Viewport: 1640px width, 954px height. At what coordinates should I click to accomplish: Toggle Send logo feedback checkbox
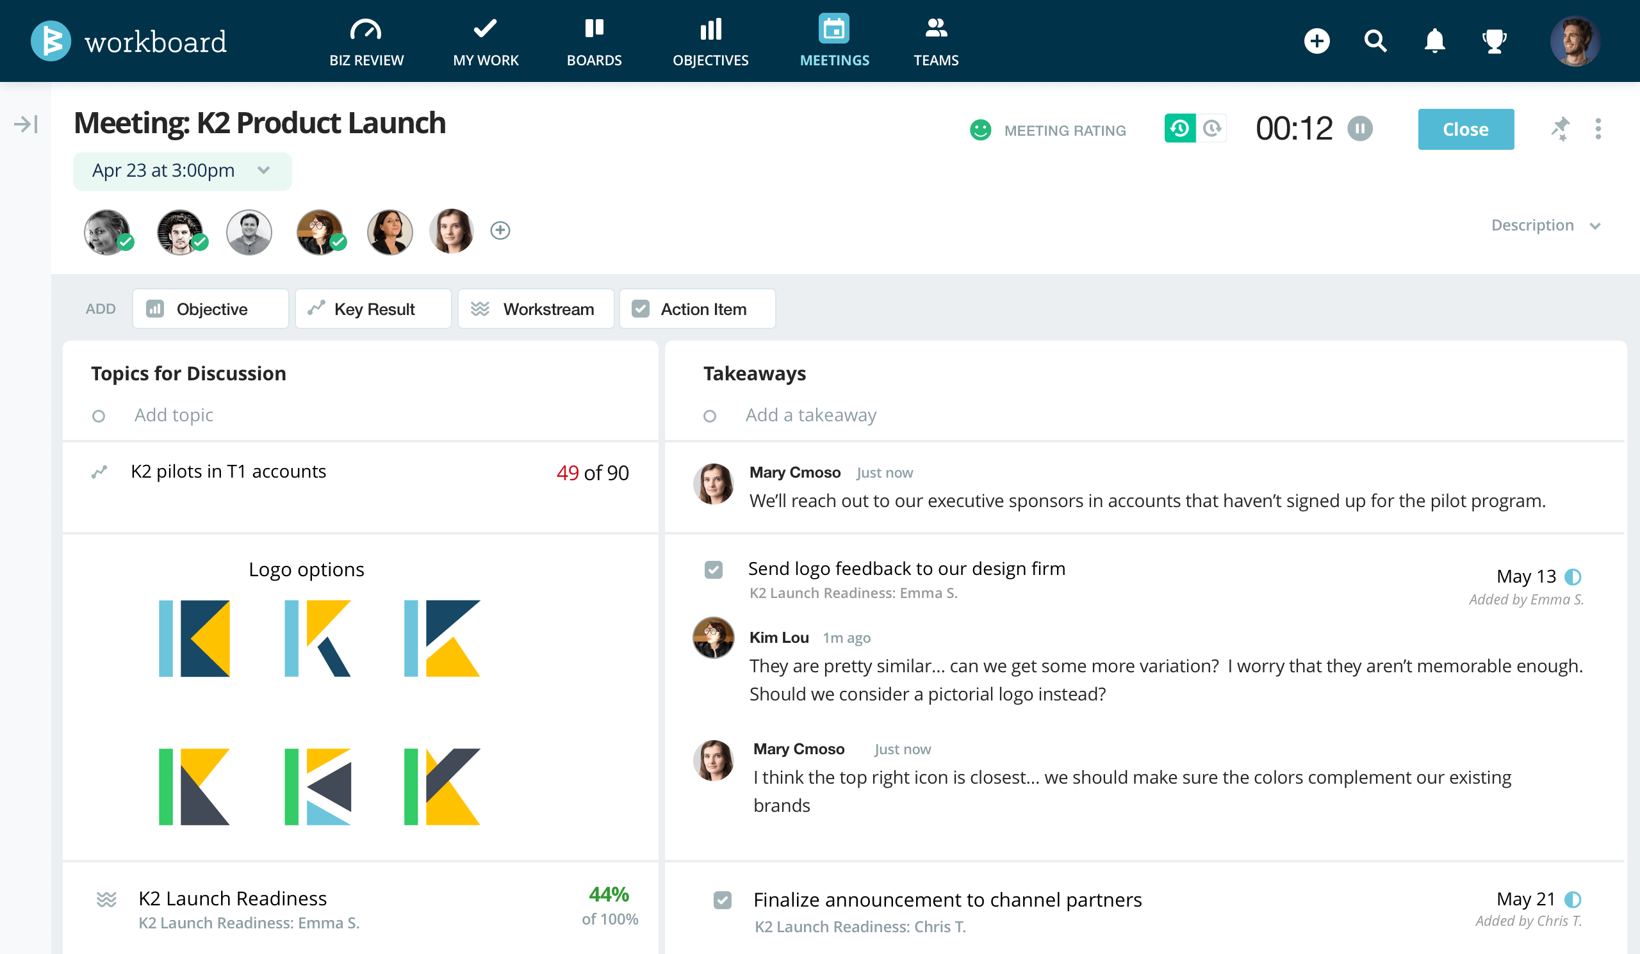coord(713,570)
